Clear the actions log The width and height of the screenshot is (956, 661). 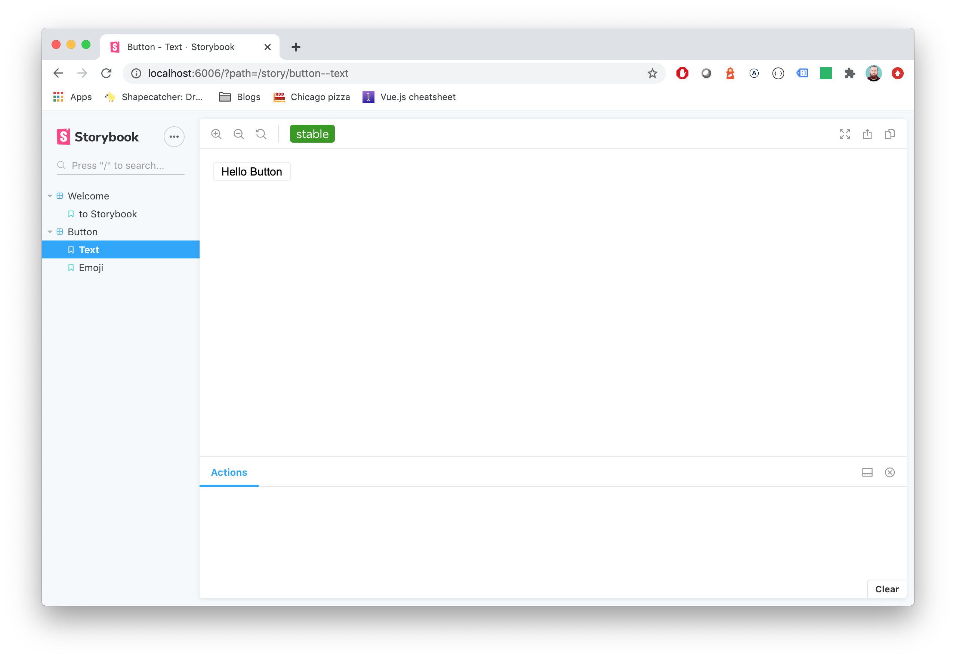click(886, 589)
